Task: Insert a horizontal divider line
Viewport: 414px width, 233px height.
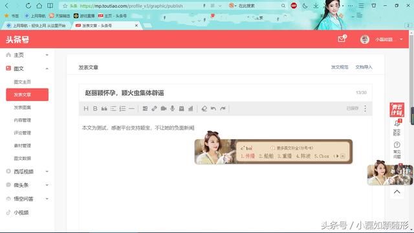Action: (x=131, y=109)
